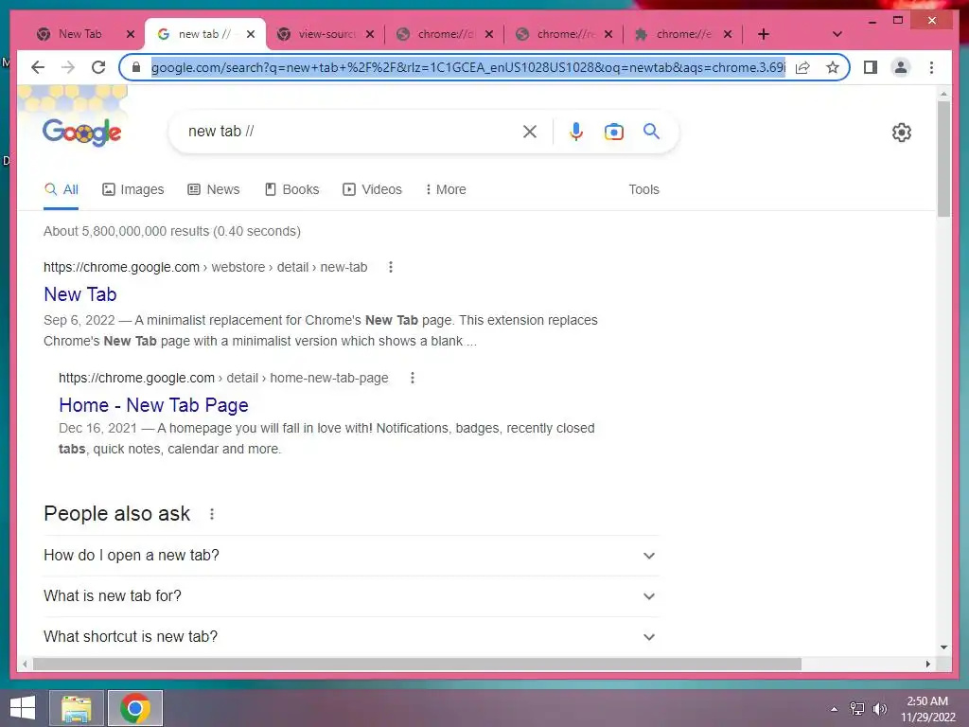Open the taskbar clock and date
The height and width of the screenshot is (727, 969).
tap(927, 709)
